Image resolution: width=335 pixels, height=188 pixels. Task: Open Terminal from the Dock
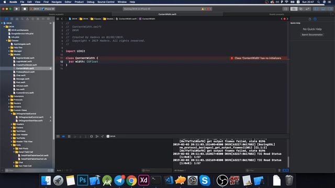click(156, 180)
